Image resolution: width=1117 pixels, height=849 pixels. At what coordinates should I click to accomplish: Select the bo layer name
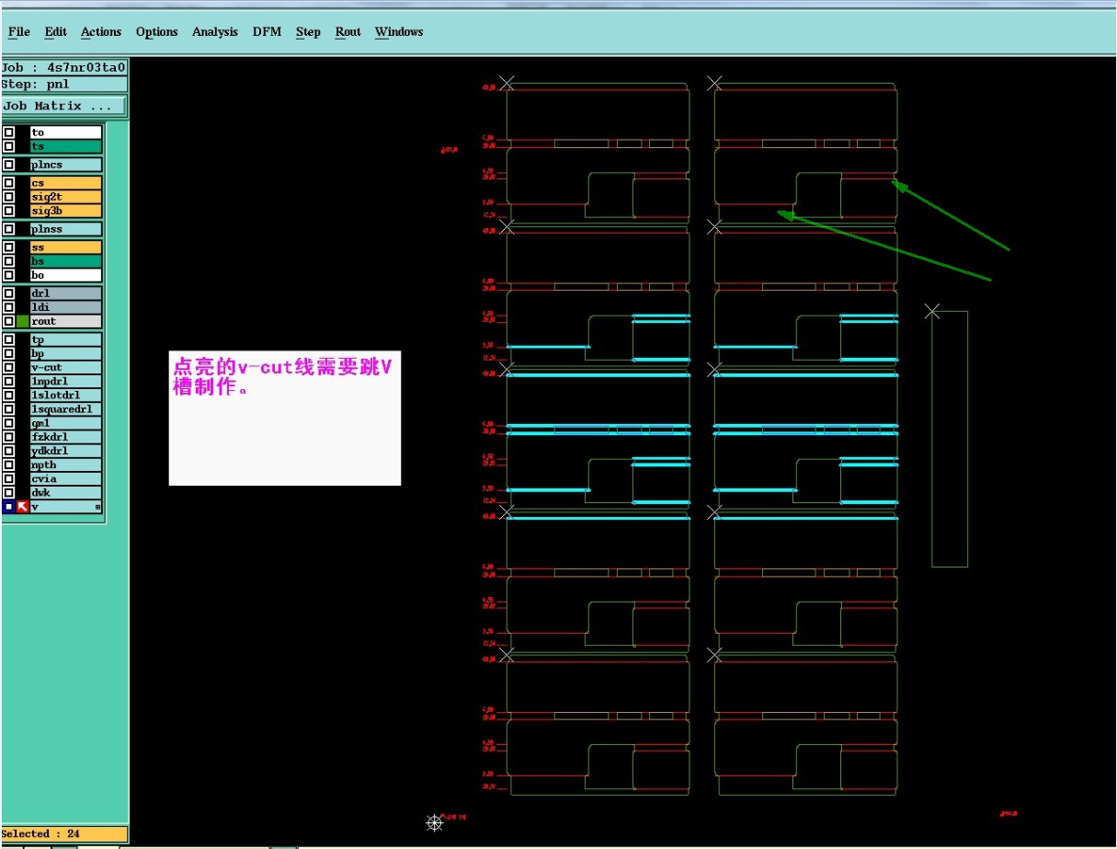click(65, 275)
